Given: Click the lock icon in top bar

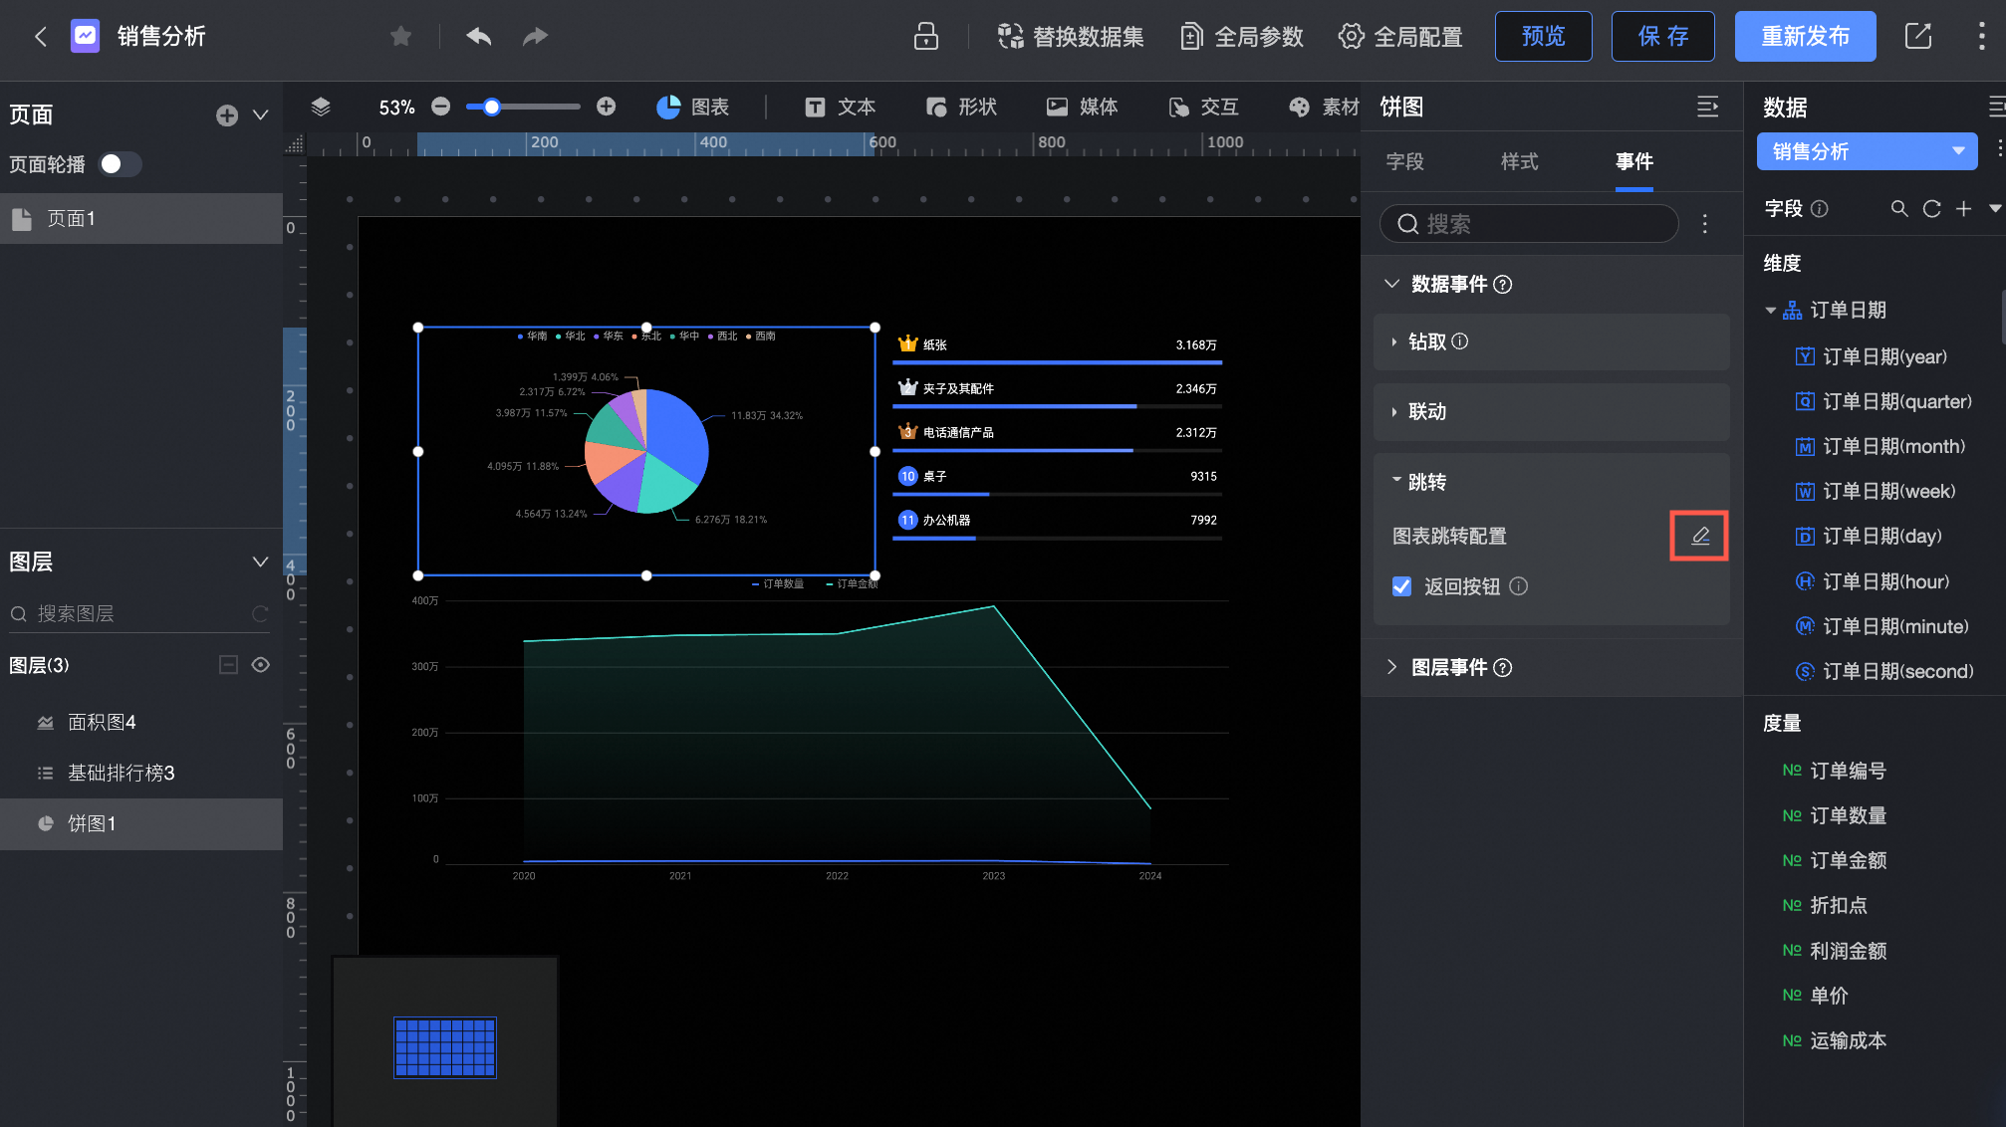Looking at the screenshot, I should (926, 37).
